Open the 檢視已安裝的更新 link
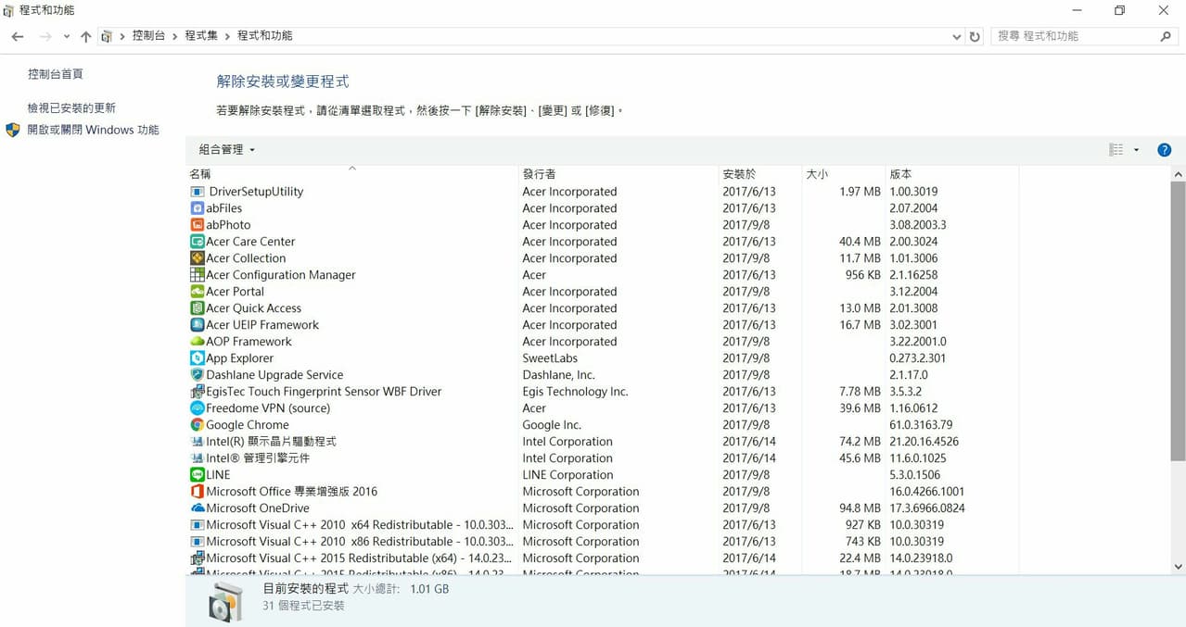Screen dimensions: 1186x627 [71, 108]
